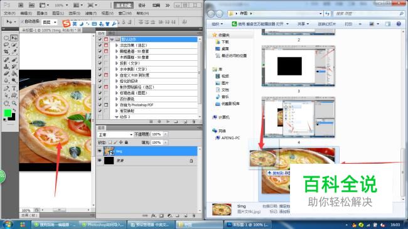Open the opacity 不透明度 arrow dropdown

click(x=166, y=134)
